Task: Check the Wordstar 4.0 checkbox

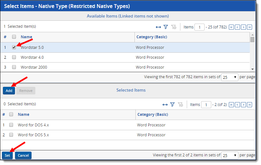Action: pos(14,57)
